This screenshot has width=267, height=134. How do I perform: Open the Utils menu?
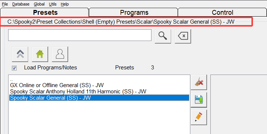pyautogui.click(x=53, y=4)
